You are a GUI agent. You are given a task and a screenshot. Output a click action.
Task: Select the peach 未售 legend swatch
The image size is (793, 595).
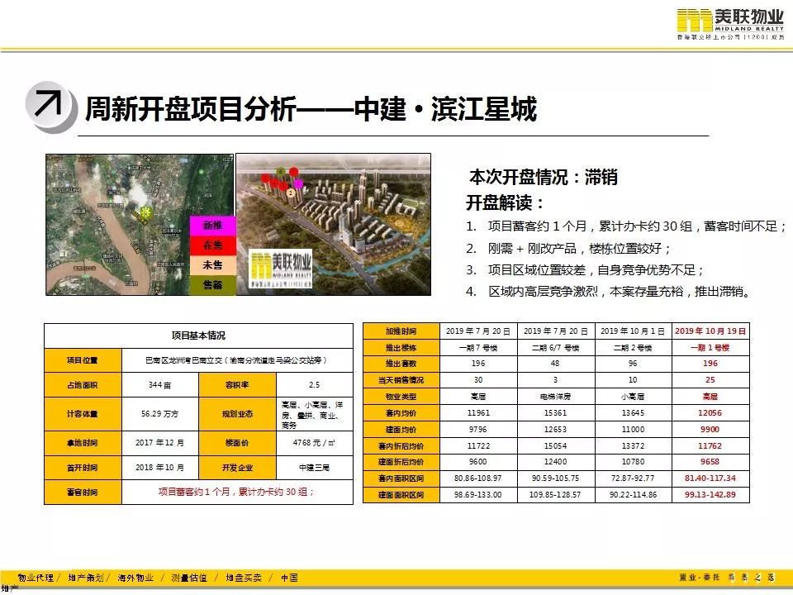coord(213,265)
